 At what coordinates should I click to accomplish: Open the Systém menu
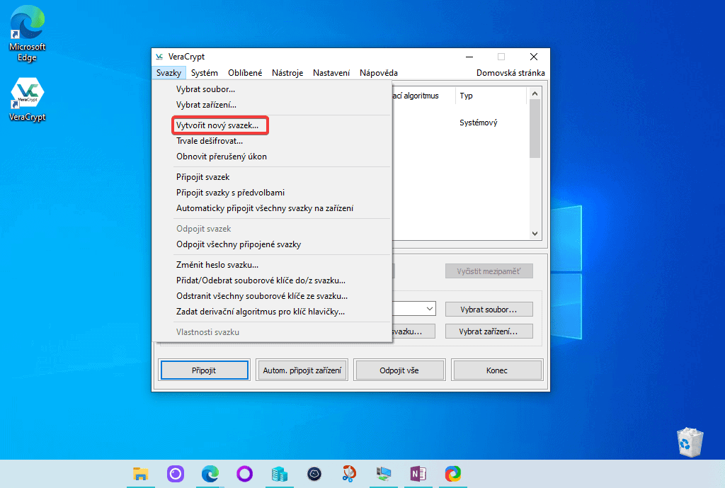[x=205, y=73]
